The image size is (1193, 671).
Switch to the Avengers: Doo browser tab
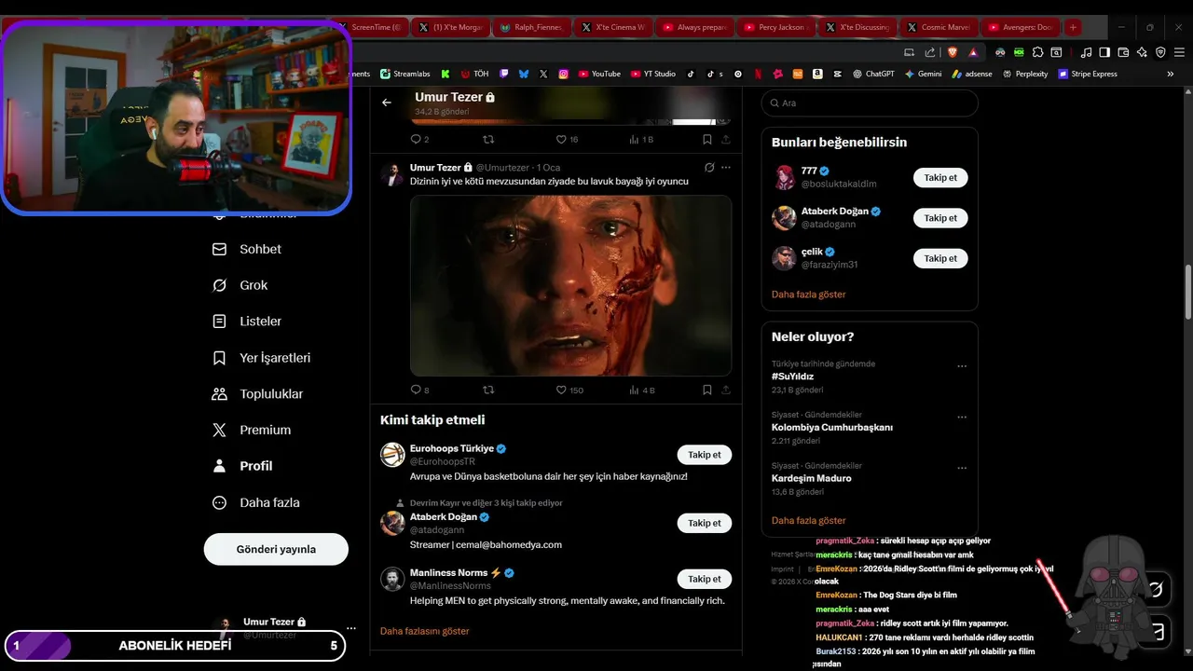[1021, 27]
